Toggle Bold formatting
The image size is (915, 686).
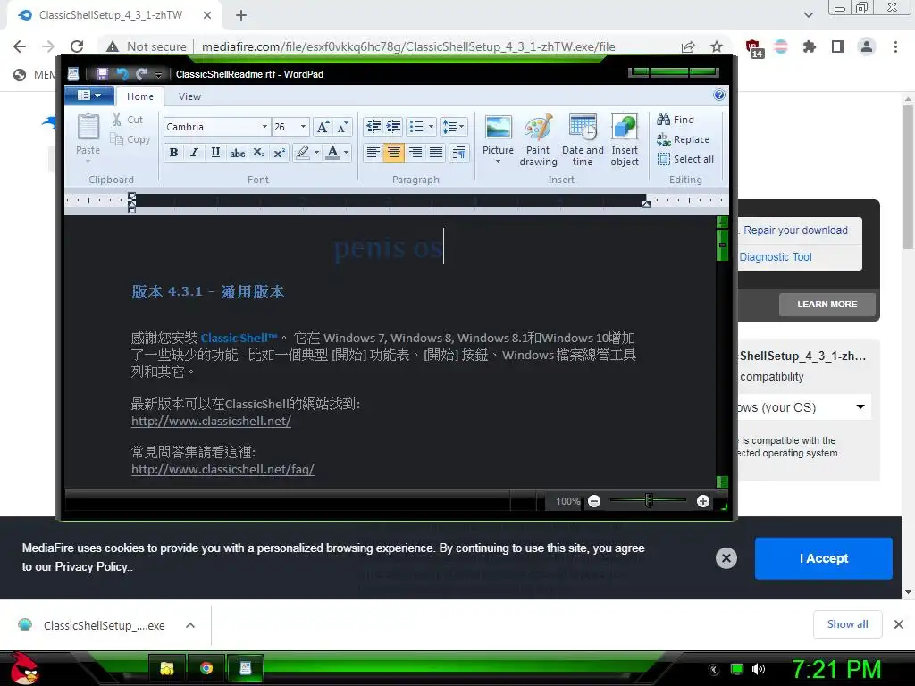click(x=173, y=153)
